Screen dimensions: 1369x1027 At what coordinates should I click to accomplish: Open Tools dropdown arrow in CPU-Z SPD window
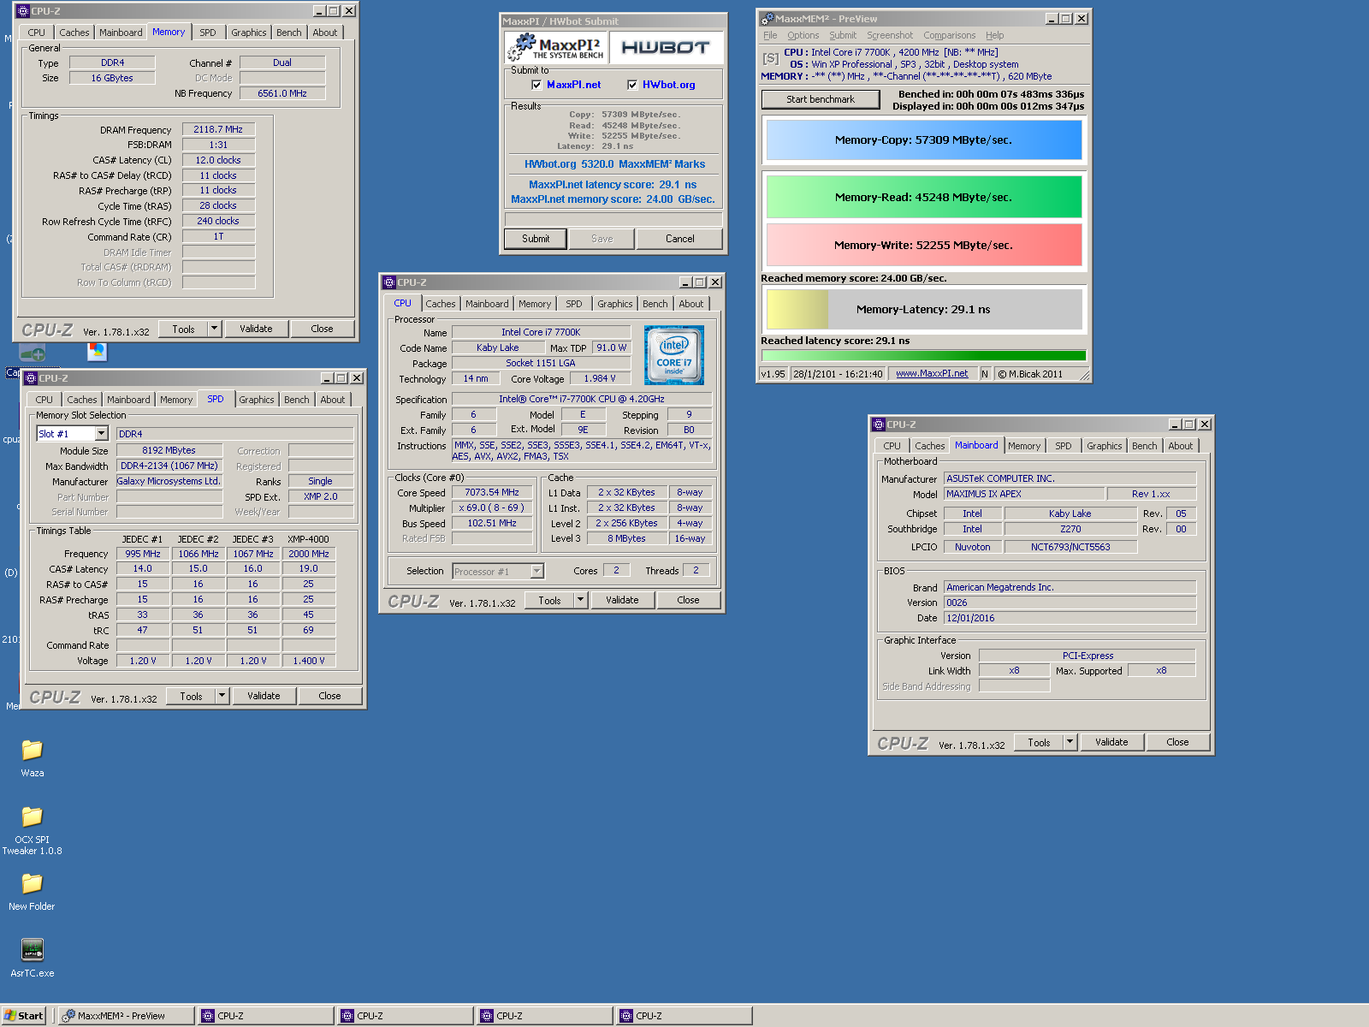point(222,696)
